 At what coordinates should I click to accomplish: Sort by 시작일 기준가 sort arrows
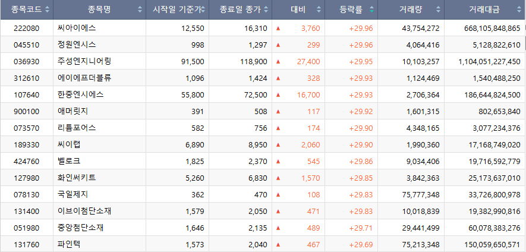click(203, 10)
